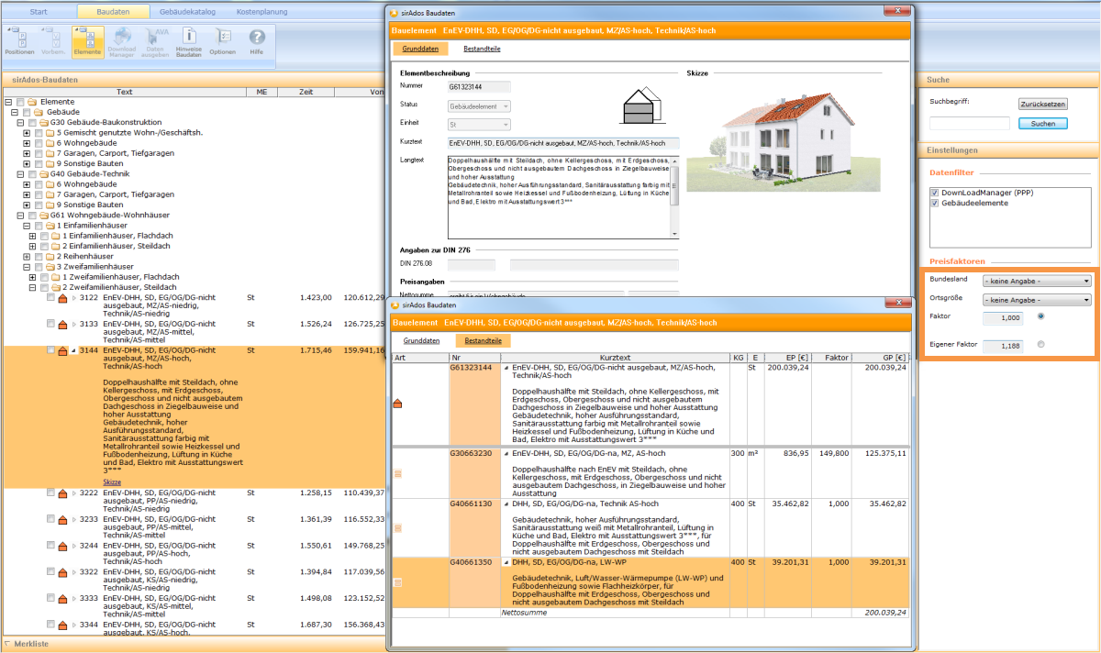This screenshot has width=1101, height=653.
Task: Open the Bundesland dropdown
Action: pyautogui.click(x=1036, y=282)
